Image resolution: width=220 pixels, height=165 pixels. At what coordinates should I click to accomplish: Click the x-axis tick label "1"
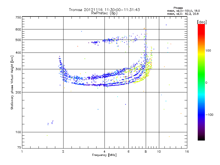(x=22, y=152)
